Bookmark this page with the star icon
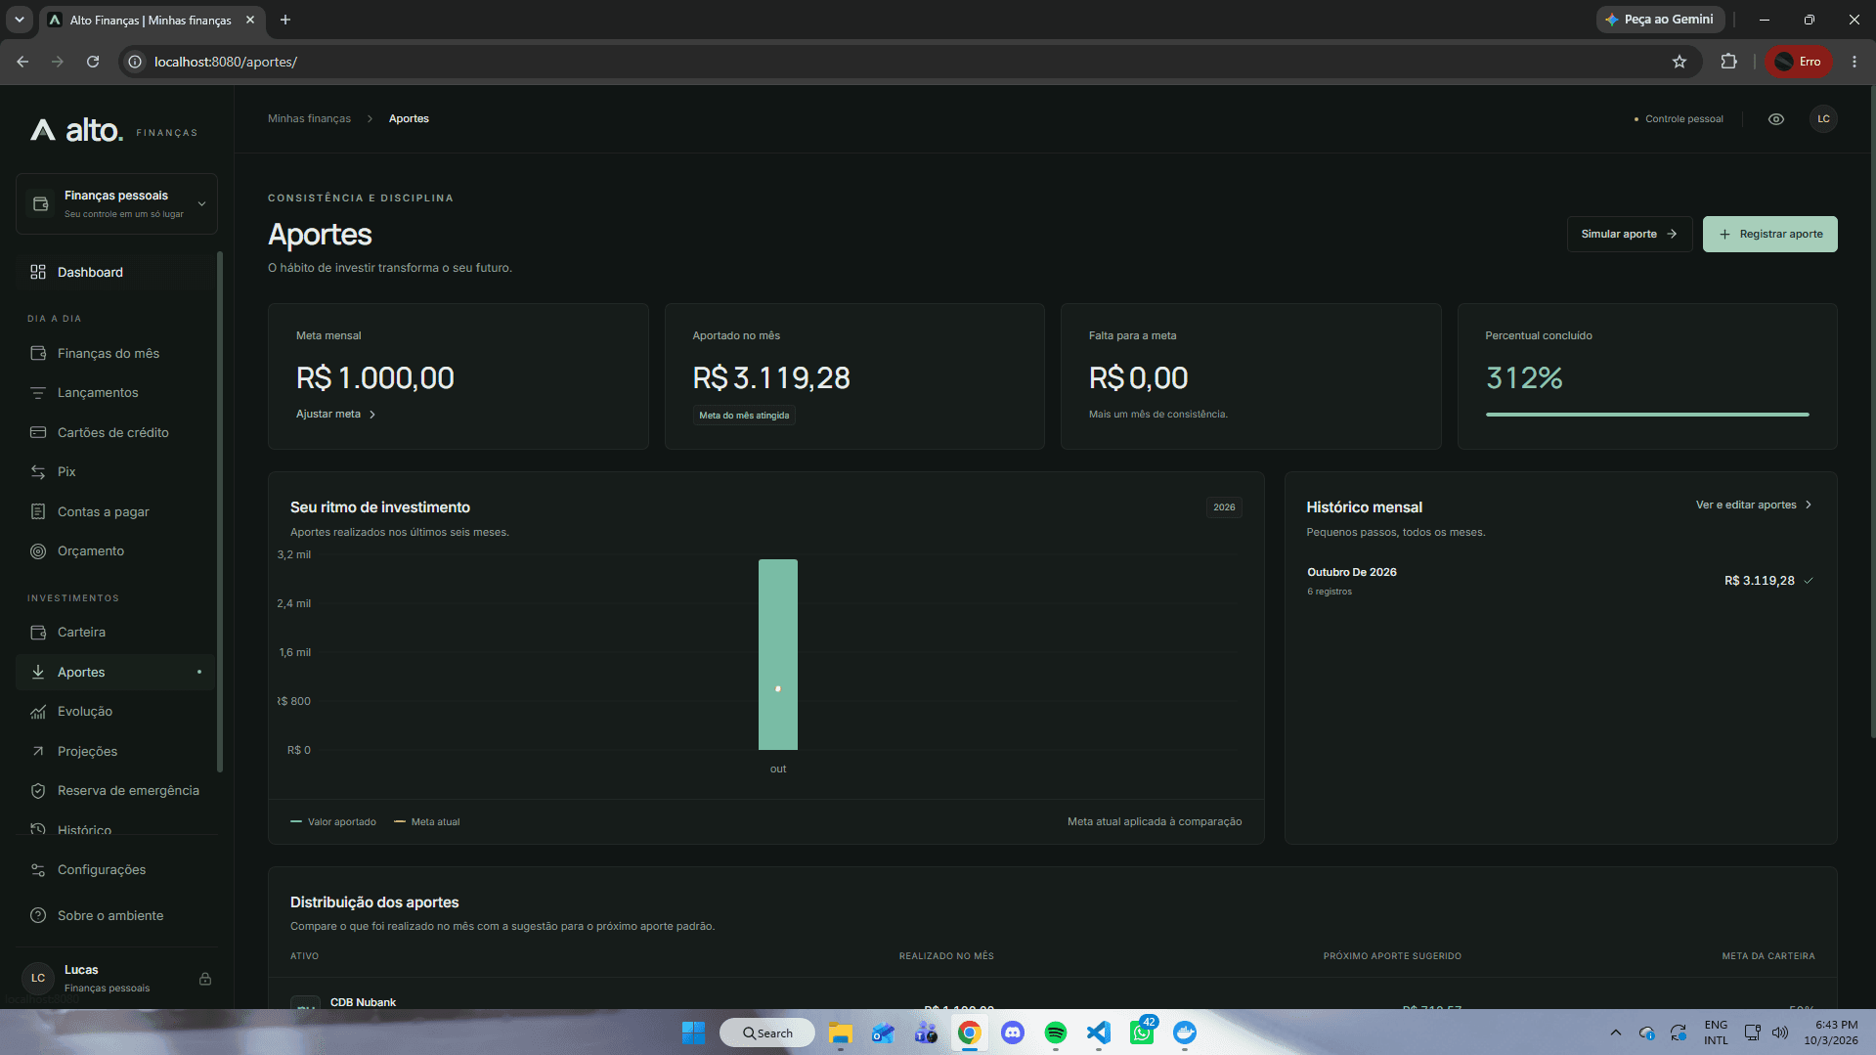This screenshot has height=1055, width=1876. tap(1680, 62)
